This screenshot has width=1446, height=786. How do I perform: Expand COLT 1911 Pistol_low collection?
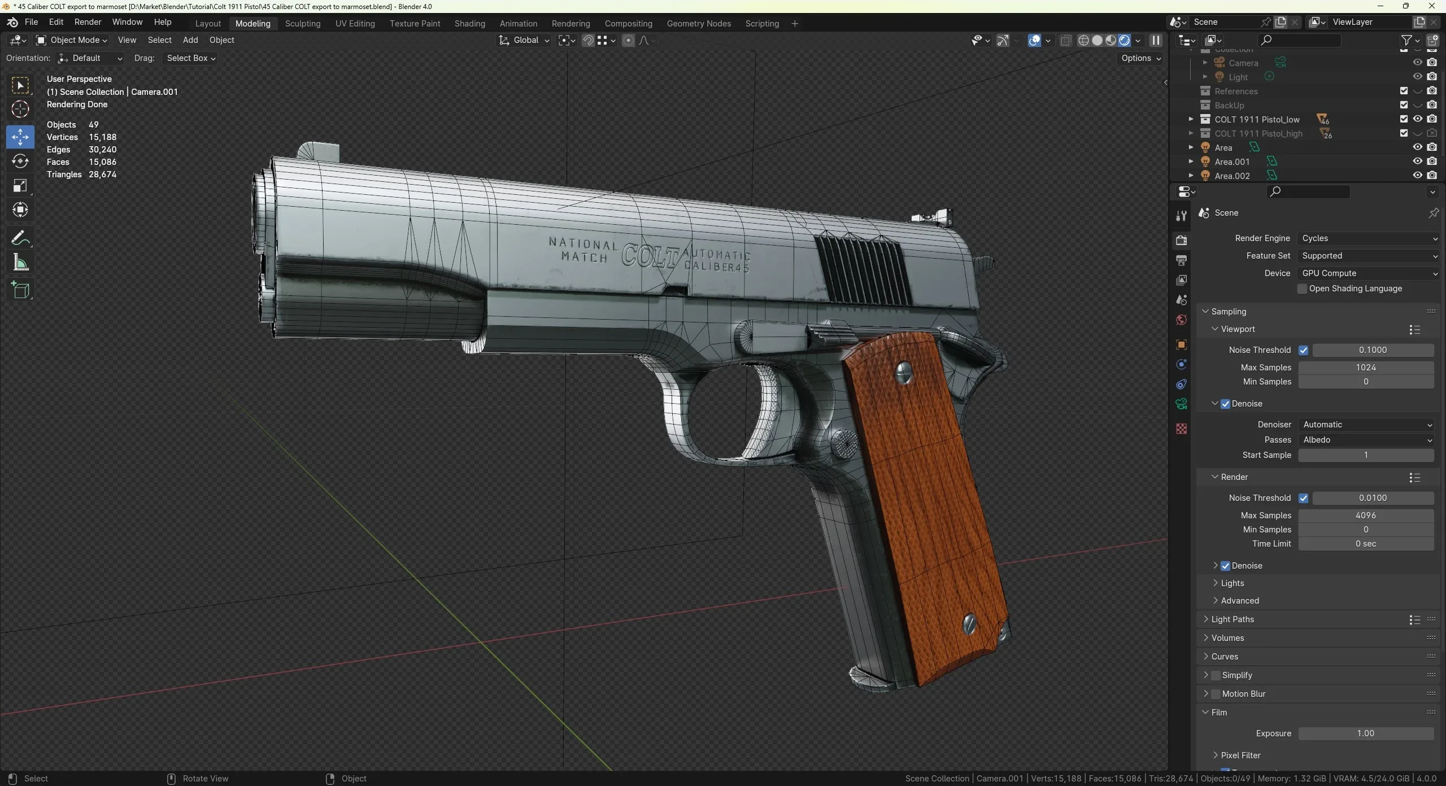click(x=1191, y=119)
